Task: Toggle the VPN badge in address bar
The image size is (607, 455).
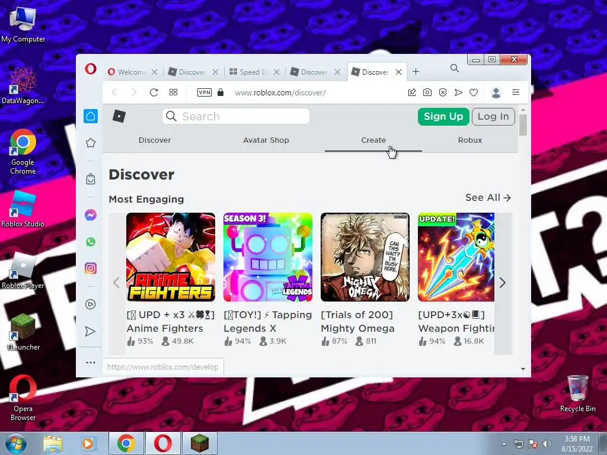Action: 205,92
